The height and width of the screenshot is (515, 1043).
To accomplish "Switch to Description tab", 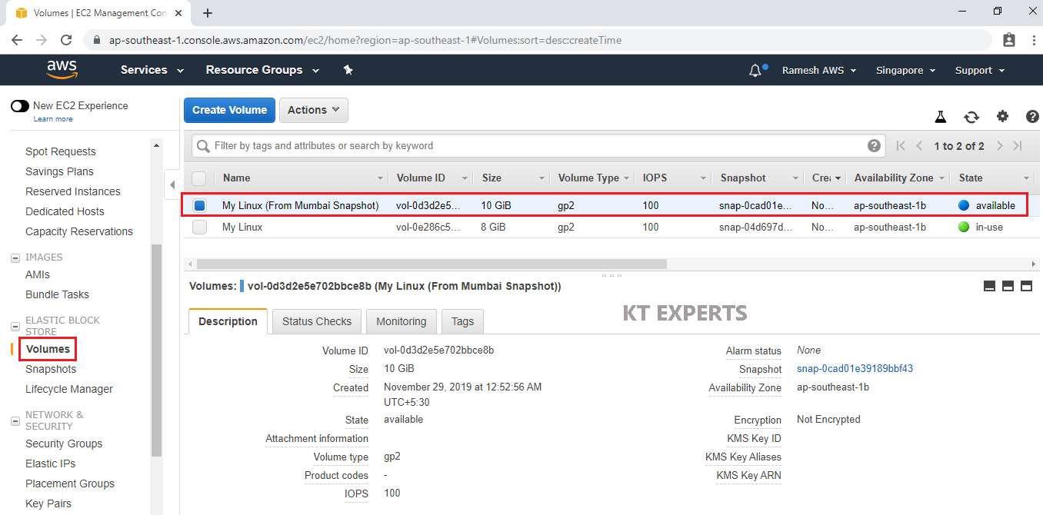I will (x=228, y=321).
